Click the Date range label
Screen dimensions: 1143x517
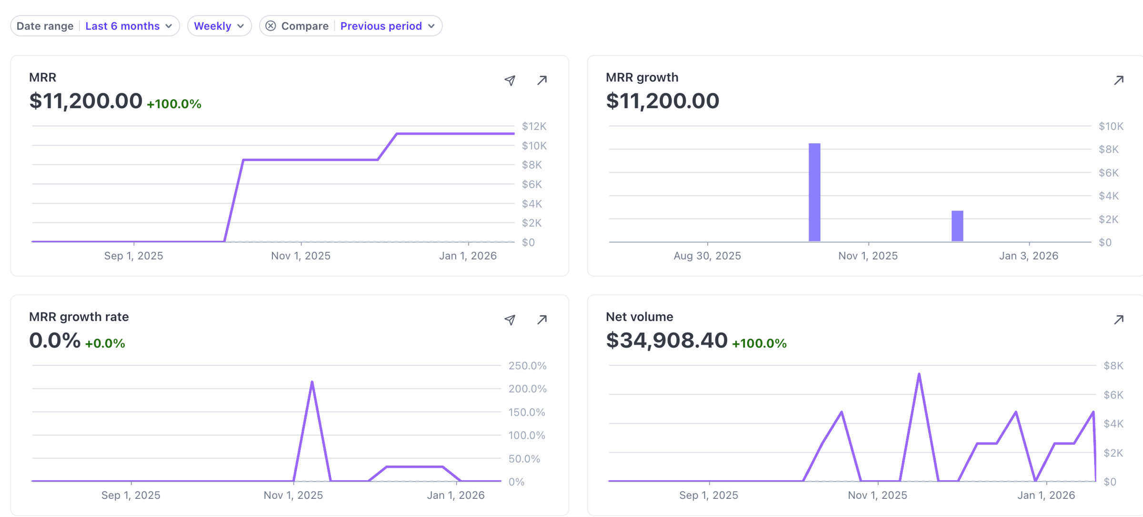tap(45, 26)
